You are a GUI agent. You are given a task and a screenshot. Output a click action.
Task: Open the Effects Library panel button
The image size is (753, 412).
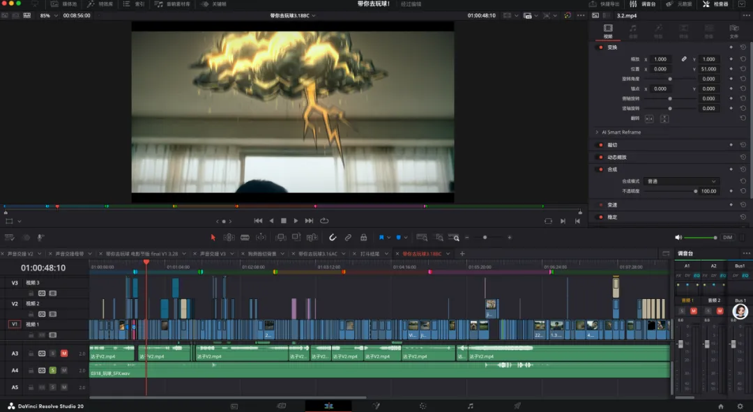tap(100, 4)
